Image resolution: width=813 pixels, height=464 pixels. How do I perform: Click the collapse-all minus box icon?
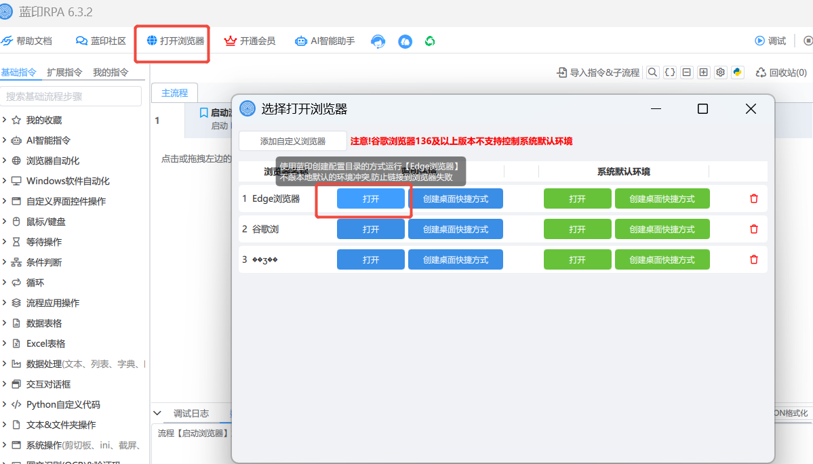tap(686, 72)
